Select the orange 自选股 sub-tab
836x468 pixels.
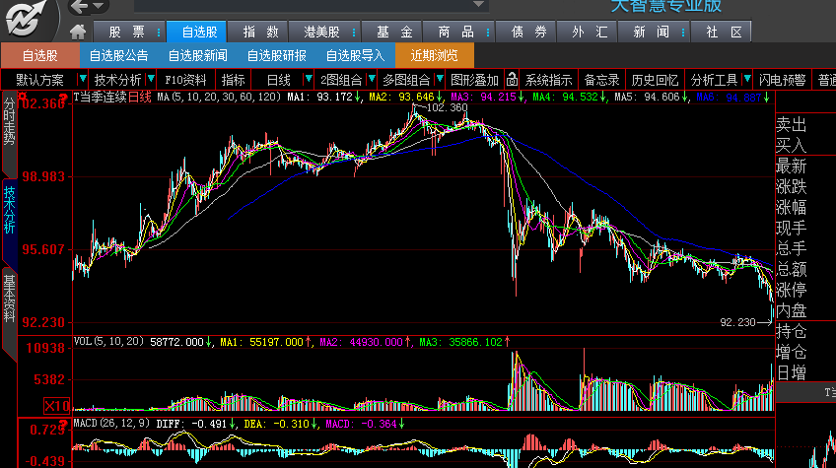[40, 55]
